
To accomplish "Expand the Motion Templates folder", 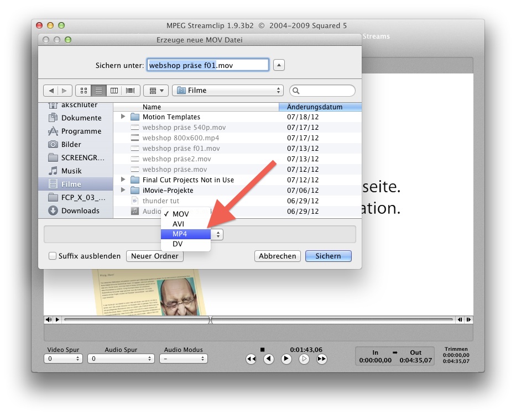I will (123, 117).
